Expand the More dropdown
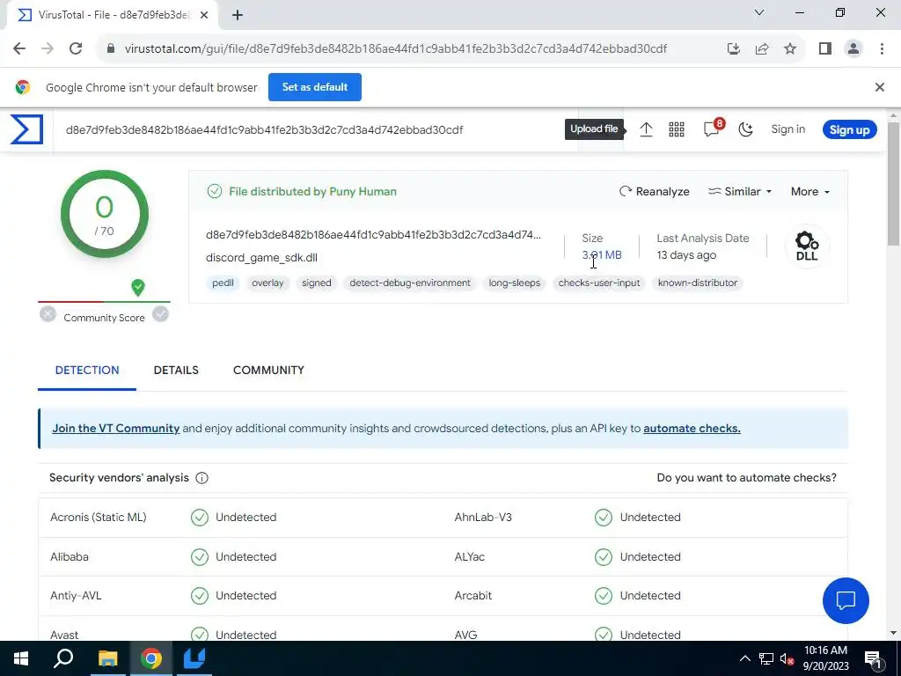The image size is (901, 676). (809, 191)
